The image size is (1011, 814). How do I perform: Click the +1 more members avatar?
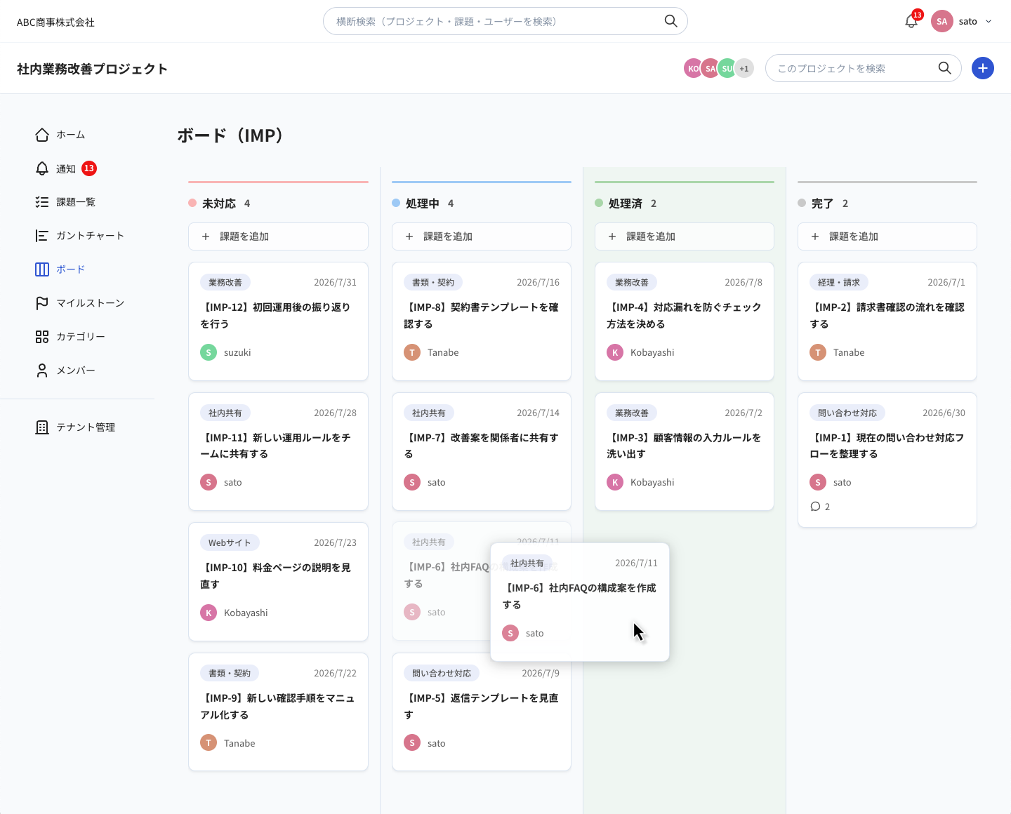(744, 68)
